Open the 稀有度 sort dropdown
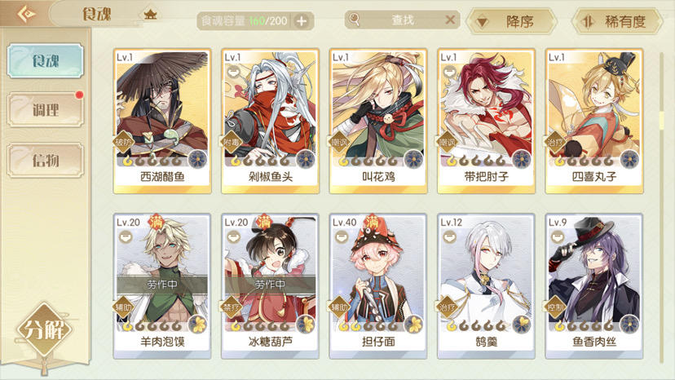 [617, 21]
